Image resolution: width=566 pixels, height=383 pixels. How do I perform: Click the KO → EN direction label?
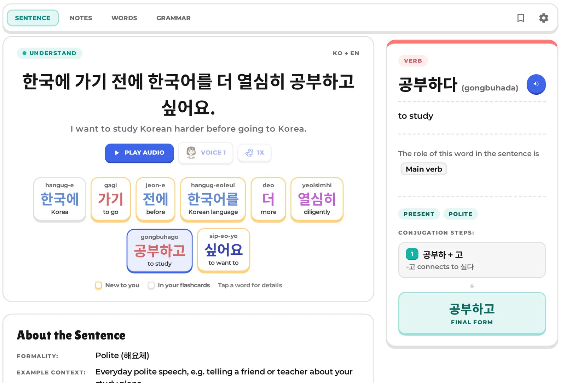point(346,53)
